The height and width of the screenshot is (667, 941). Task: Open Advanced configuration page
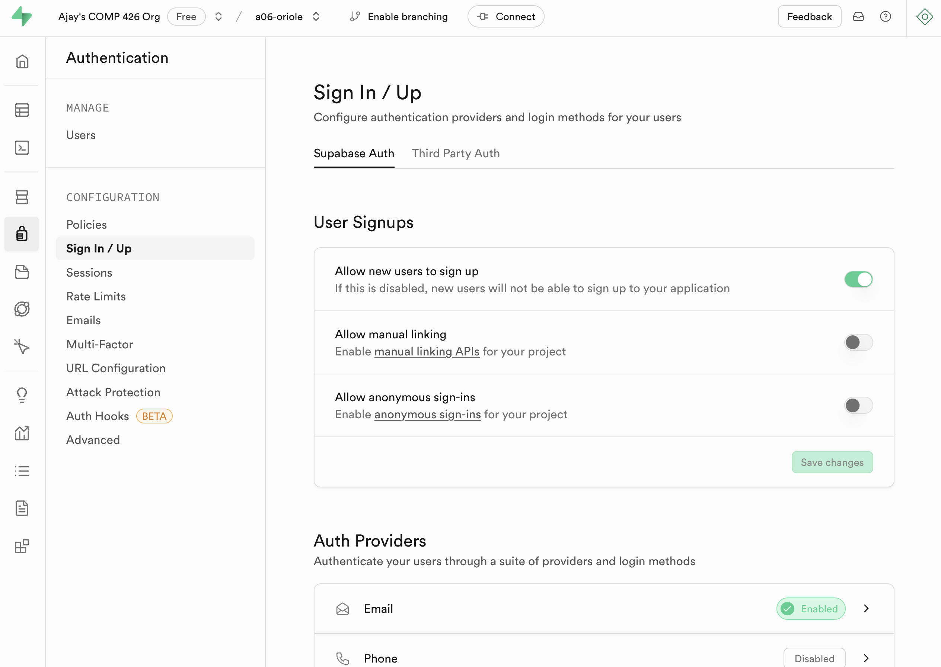[93, 440]
